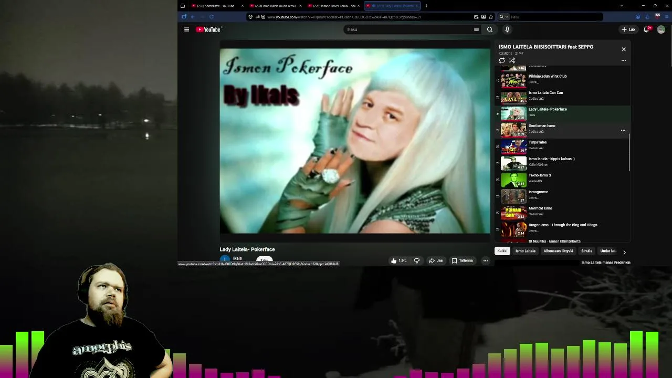Open the search engine selector dropdown in the toolbar
Screen dimensions: 672x378
click(x=503, y=17)
